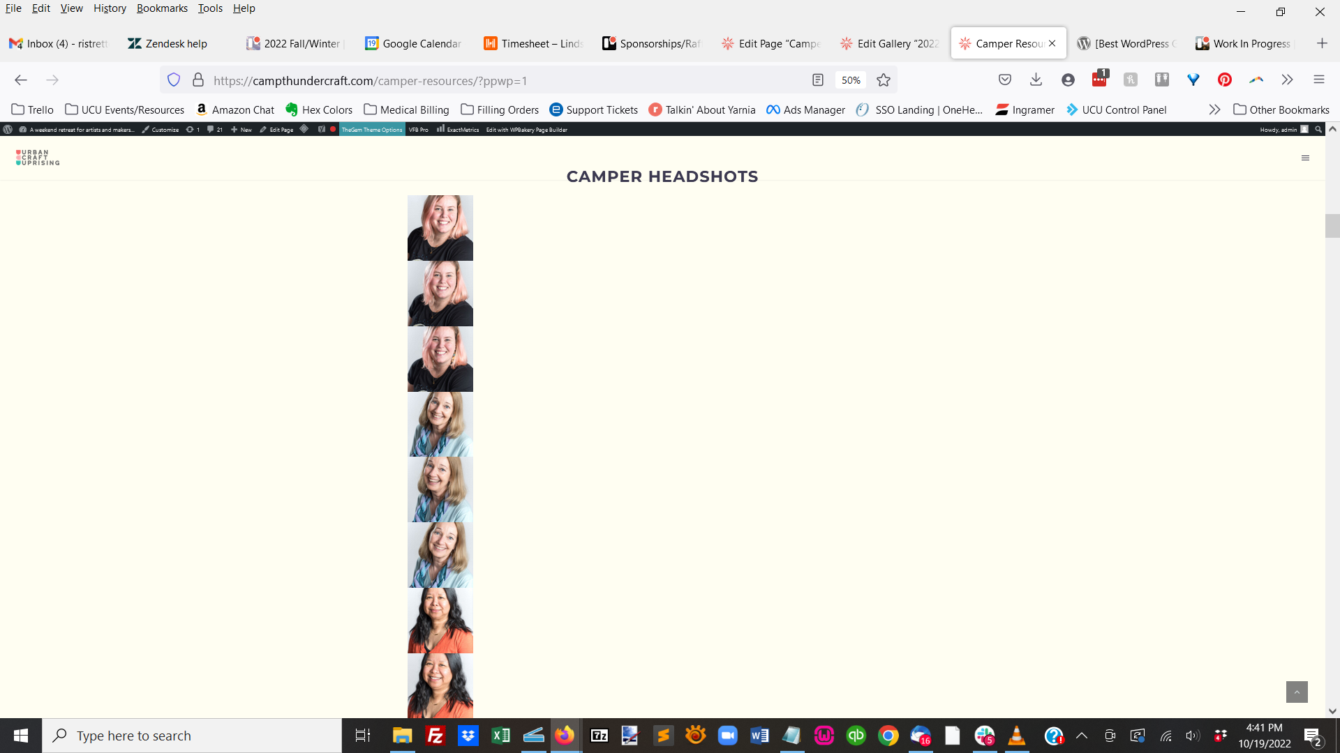Viewport: 1340px width, 753px height.
Task: Open the ExactMetrics stats in the admin bar
Action: 459,129
